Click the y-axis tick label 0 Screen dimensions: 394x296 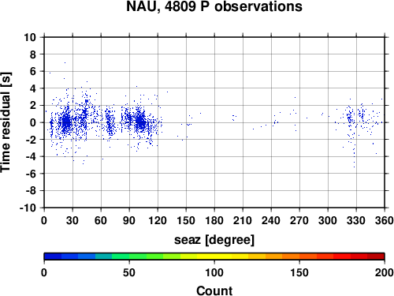[x=33, y=122]
